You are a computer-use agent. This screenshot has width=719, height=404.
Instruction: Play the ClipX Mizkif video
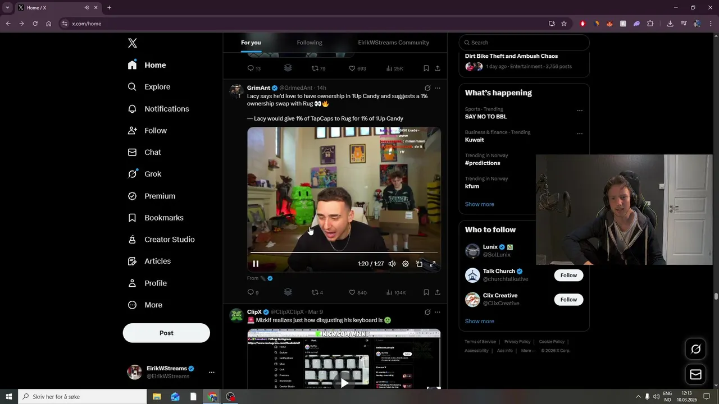(344, 383)
